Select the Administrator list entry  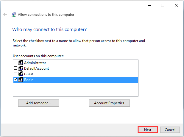click(x=35, y=63)
